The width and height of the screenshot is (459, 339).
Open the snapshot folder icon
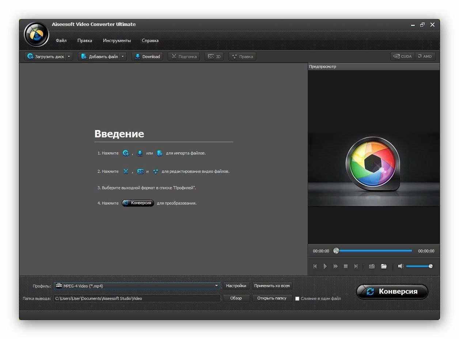384,266
